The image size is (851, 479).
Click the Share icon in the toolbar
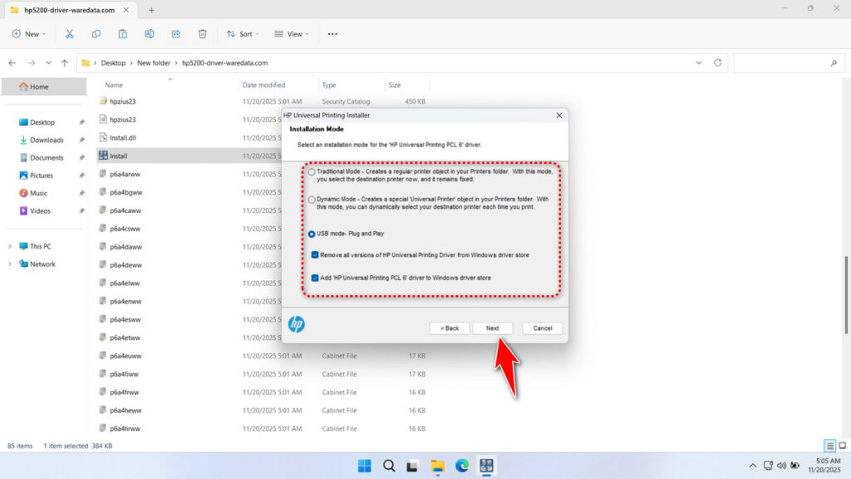[x=175, y=33]
